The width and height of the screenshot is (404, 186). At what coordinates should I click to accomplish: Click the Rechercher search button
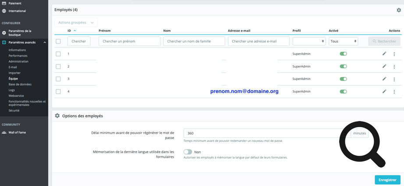[x=384, y=41]
